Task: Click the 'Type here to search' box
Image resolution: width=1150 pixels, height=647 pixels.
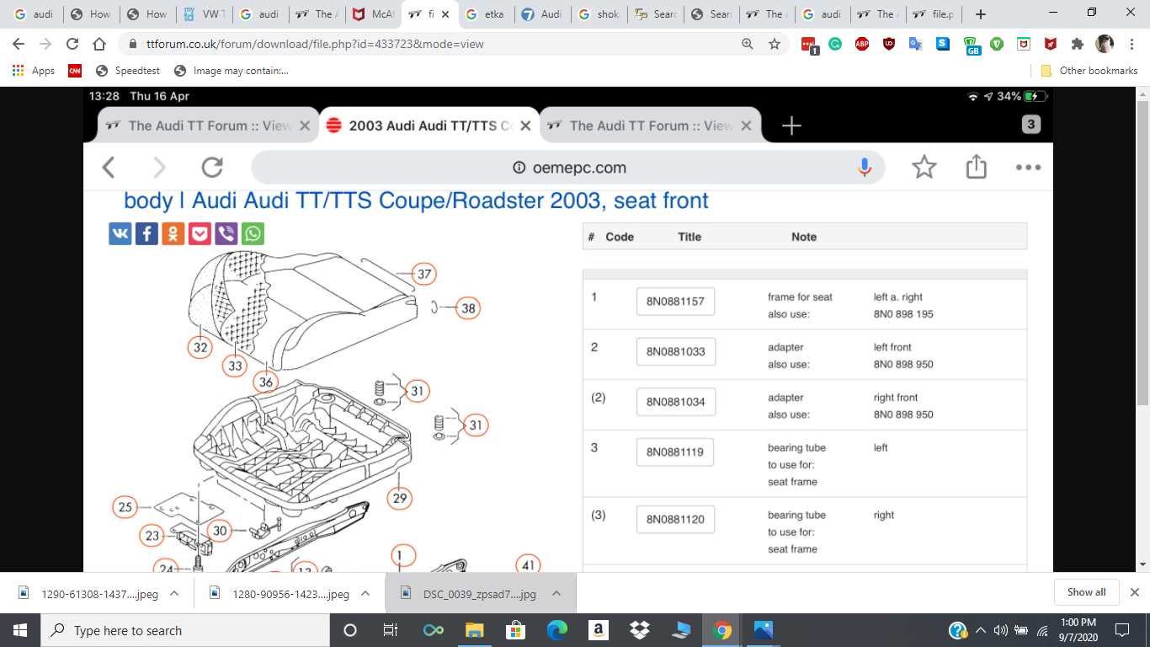Action: pyautogui.click(x=184, y=630)
